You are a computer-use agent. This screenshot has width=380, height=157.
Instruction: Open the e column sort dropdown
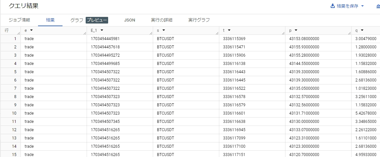(31, 30)
